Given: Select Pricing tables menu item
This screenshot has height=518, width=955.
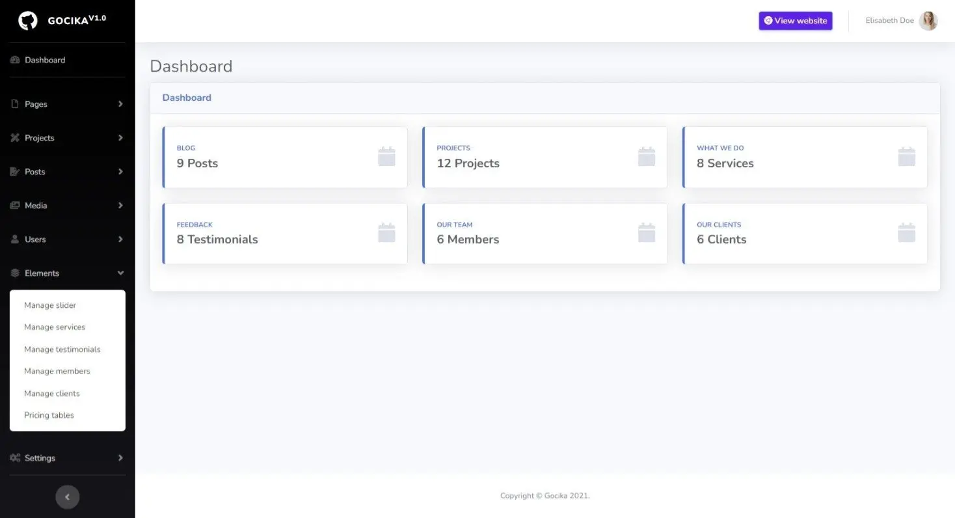Looking at the screenshot, I should [x=49, y=415].
